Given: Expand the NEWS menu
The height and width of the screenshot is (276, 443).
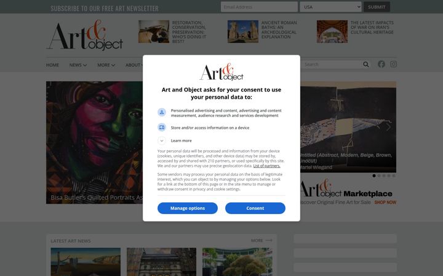Looking at the screenshot, I should click(78, 65).
